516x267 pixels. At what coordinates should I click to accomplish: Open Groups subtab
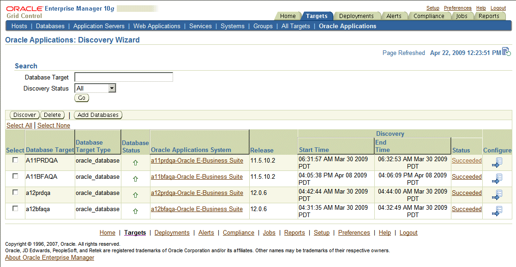click(263, 26)
